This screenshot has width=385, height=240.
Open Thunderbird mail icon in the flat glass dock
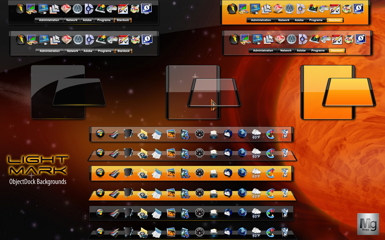click(228, 134)
